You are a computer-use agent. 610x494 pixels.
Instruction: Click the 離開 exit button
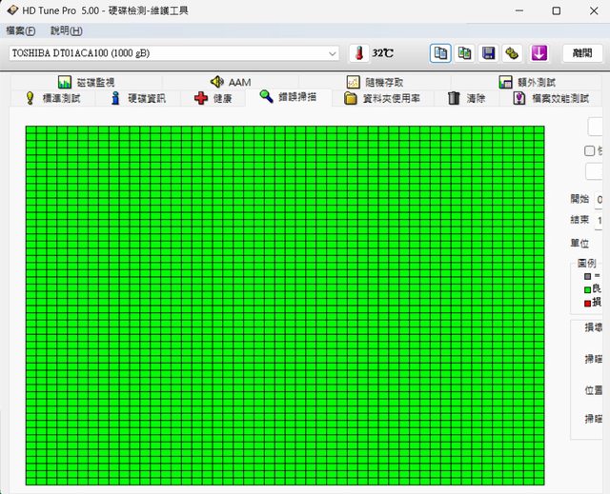[582, 53]
